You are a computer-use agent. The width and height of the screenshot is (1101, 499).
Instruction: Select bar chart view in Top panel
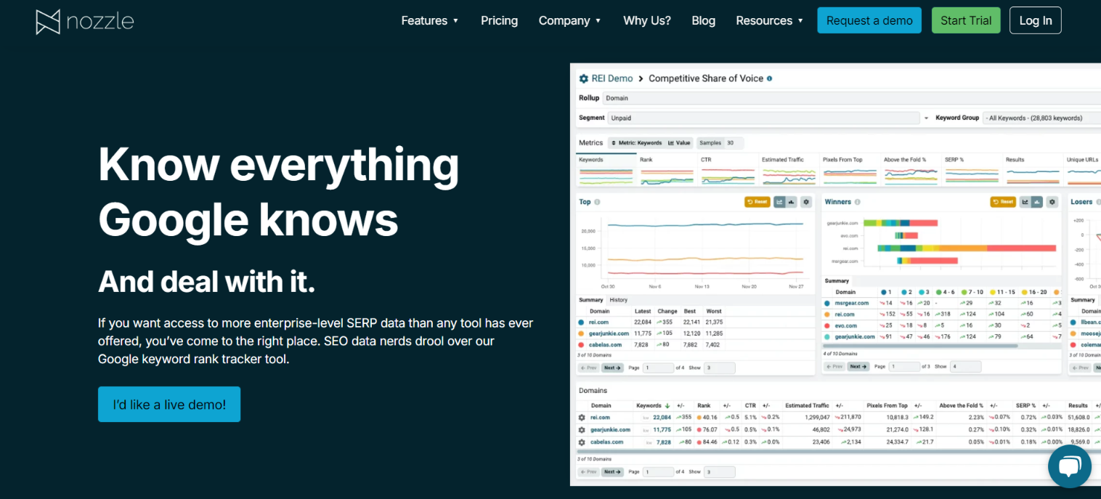pos(792,202)
